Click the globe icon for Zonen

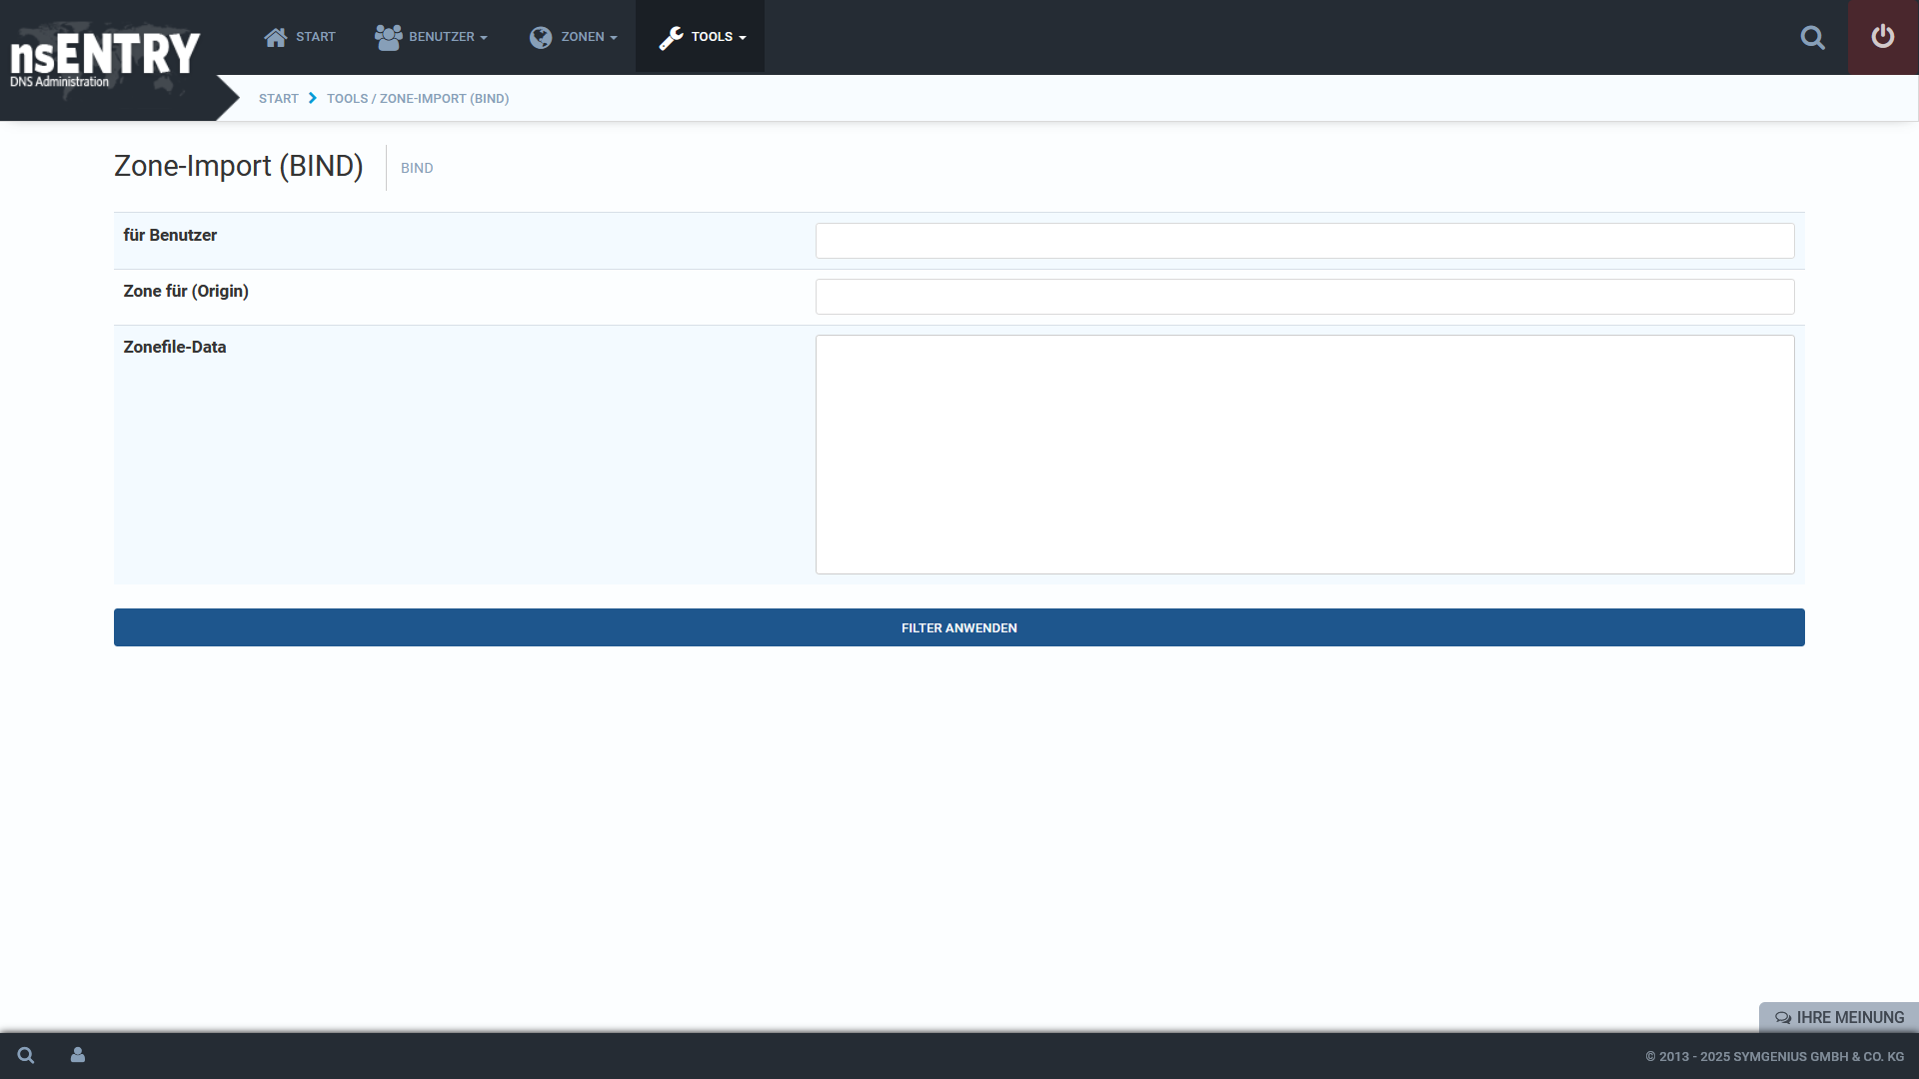pyautogui.click(x=541, y=37)
